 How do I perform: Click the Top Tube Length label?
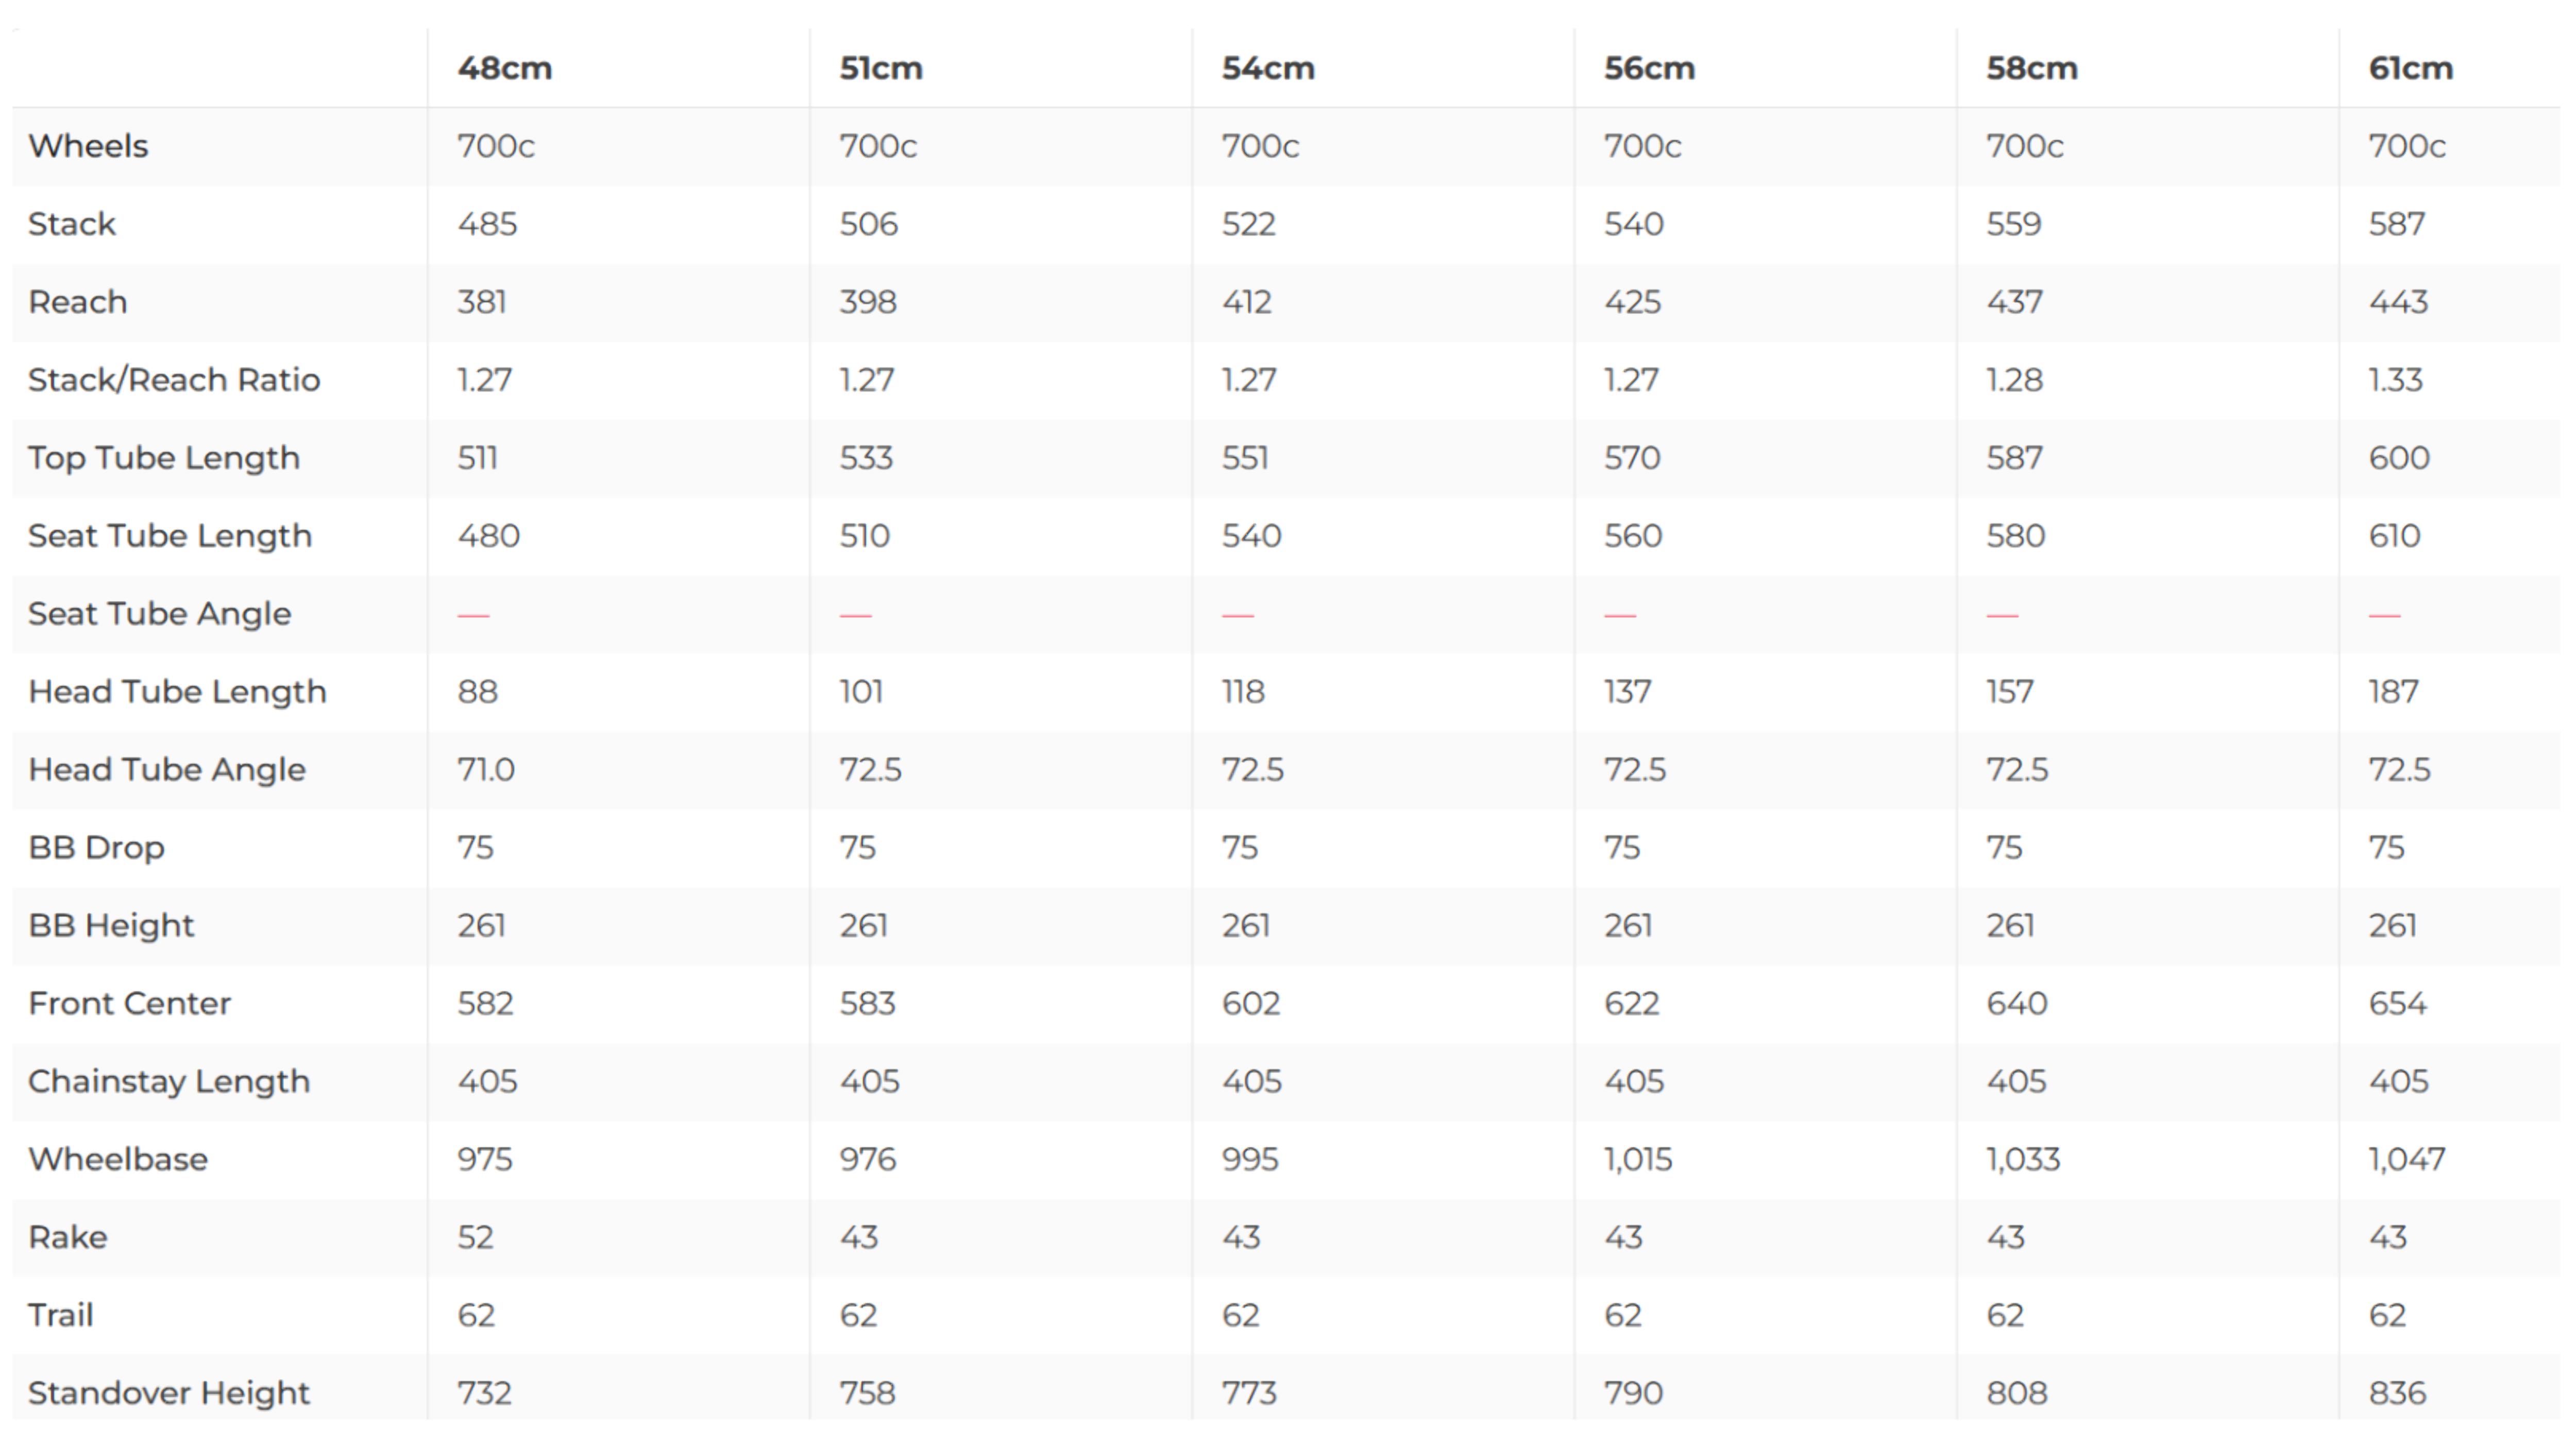164,458
